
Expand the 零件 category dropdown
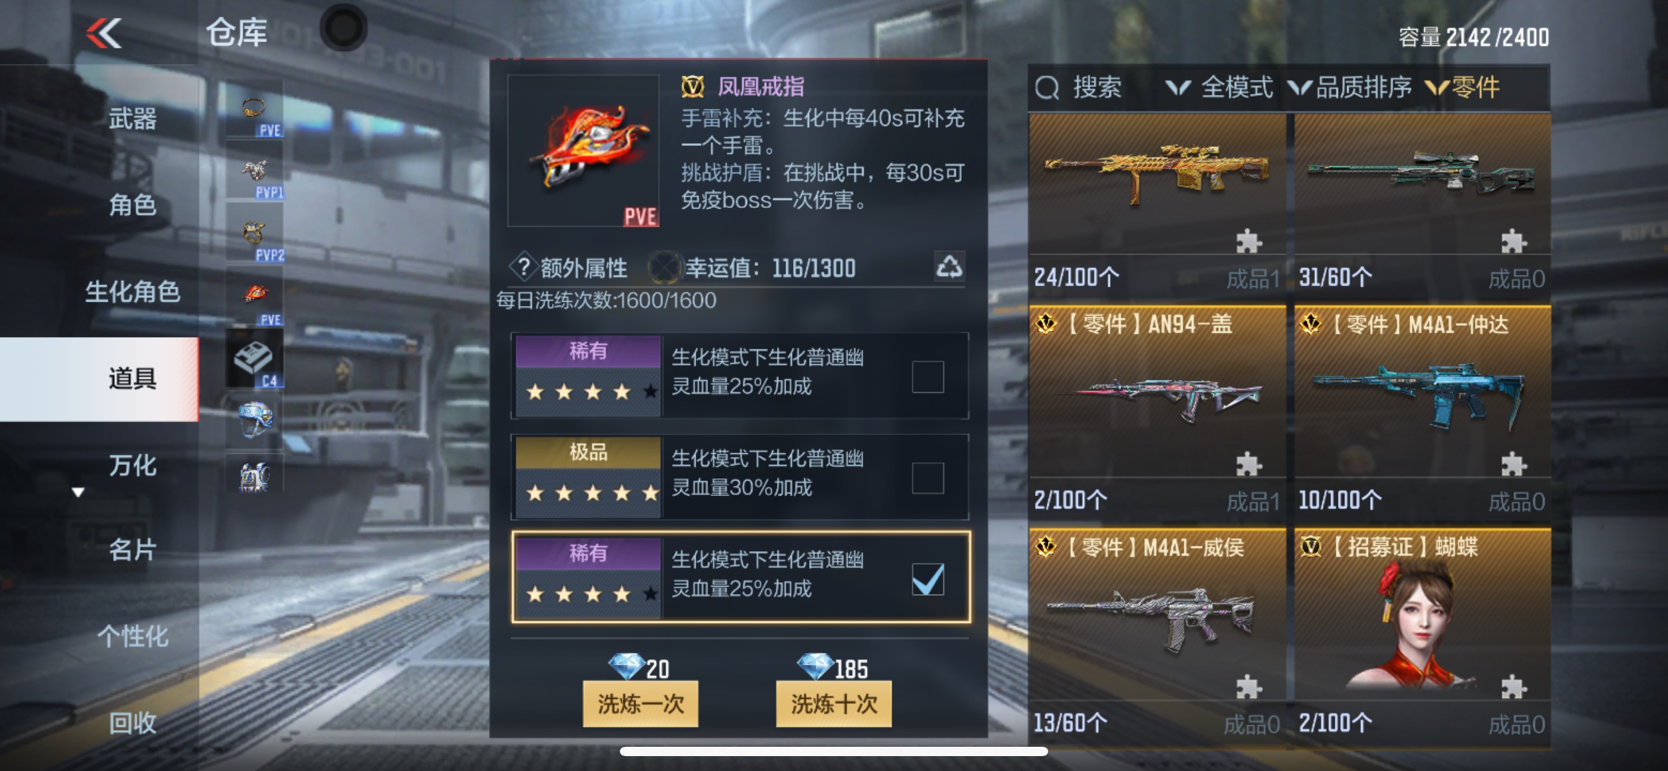[x=1463, y=88]
